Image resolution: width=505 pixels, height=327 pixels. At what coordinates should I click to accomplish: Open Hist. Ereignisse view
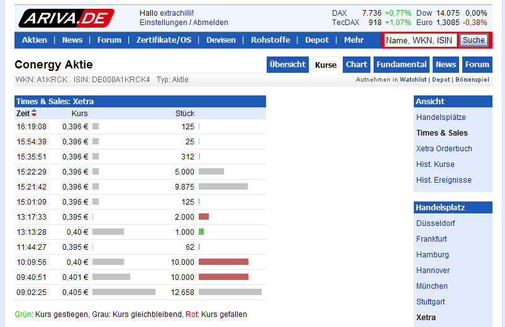point(444,180)
